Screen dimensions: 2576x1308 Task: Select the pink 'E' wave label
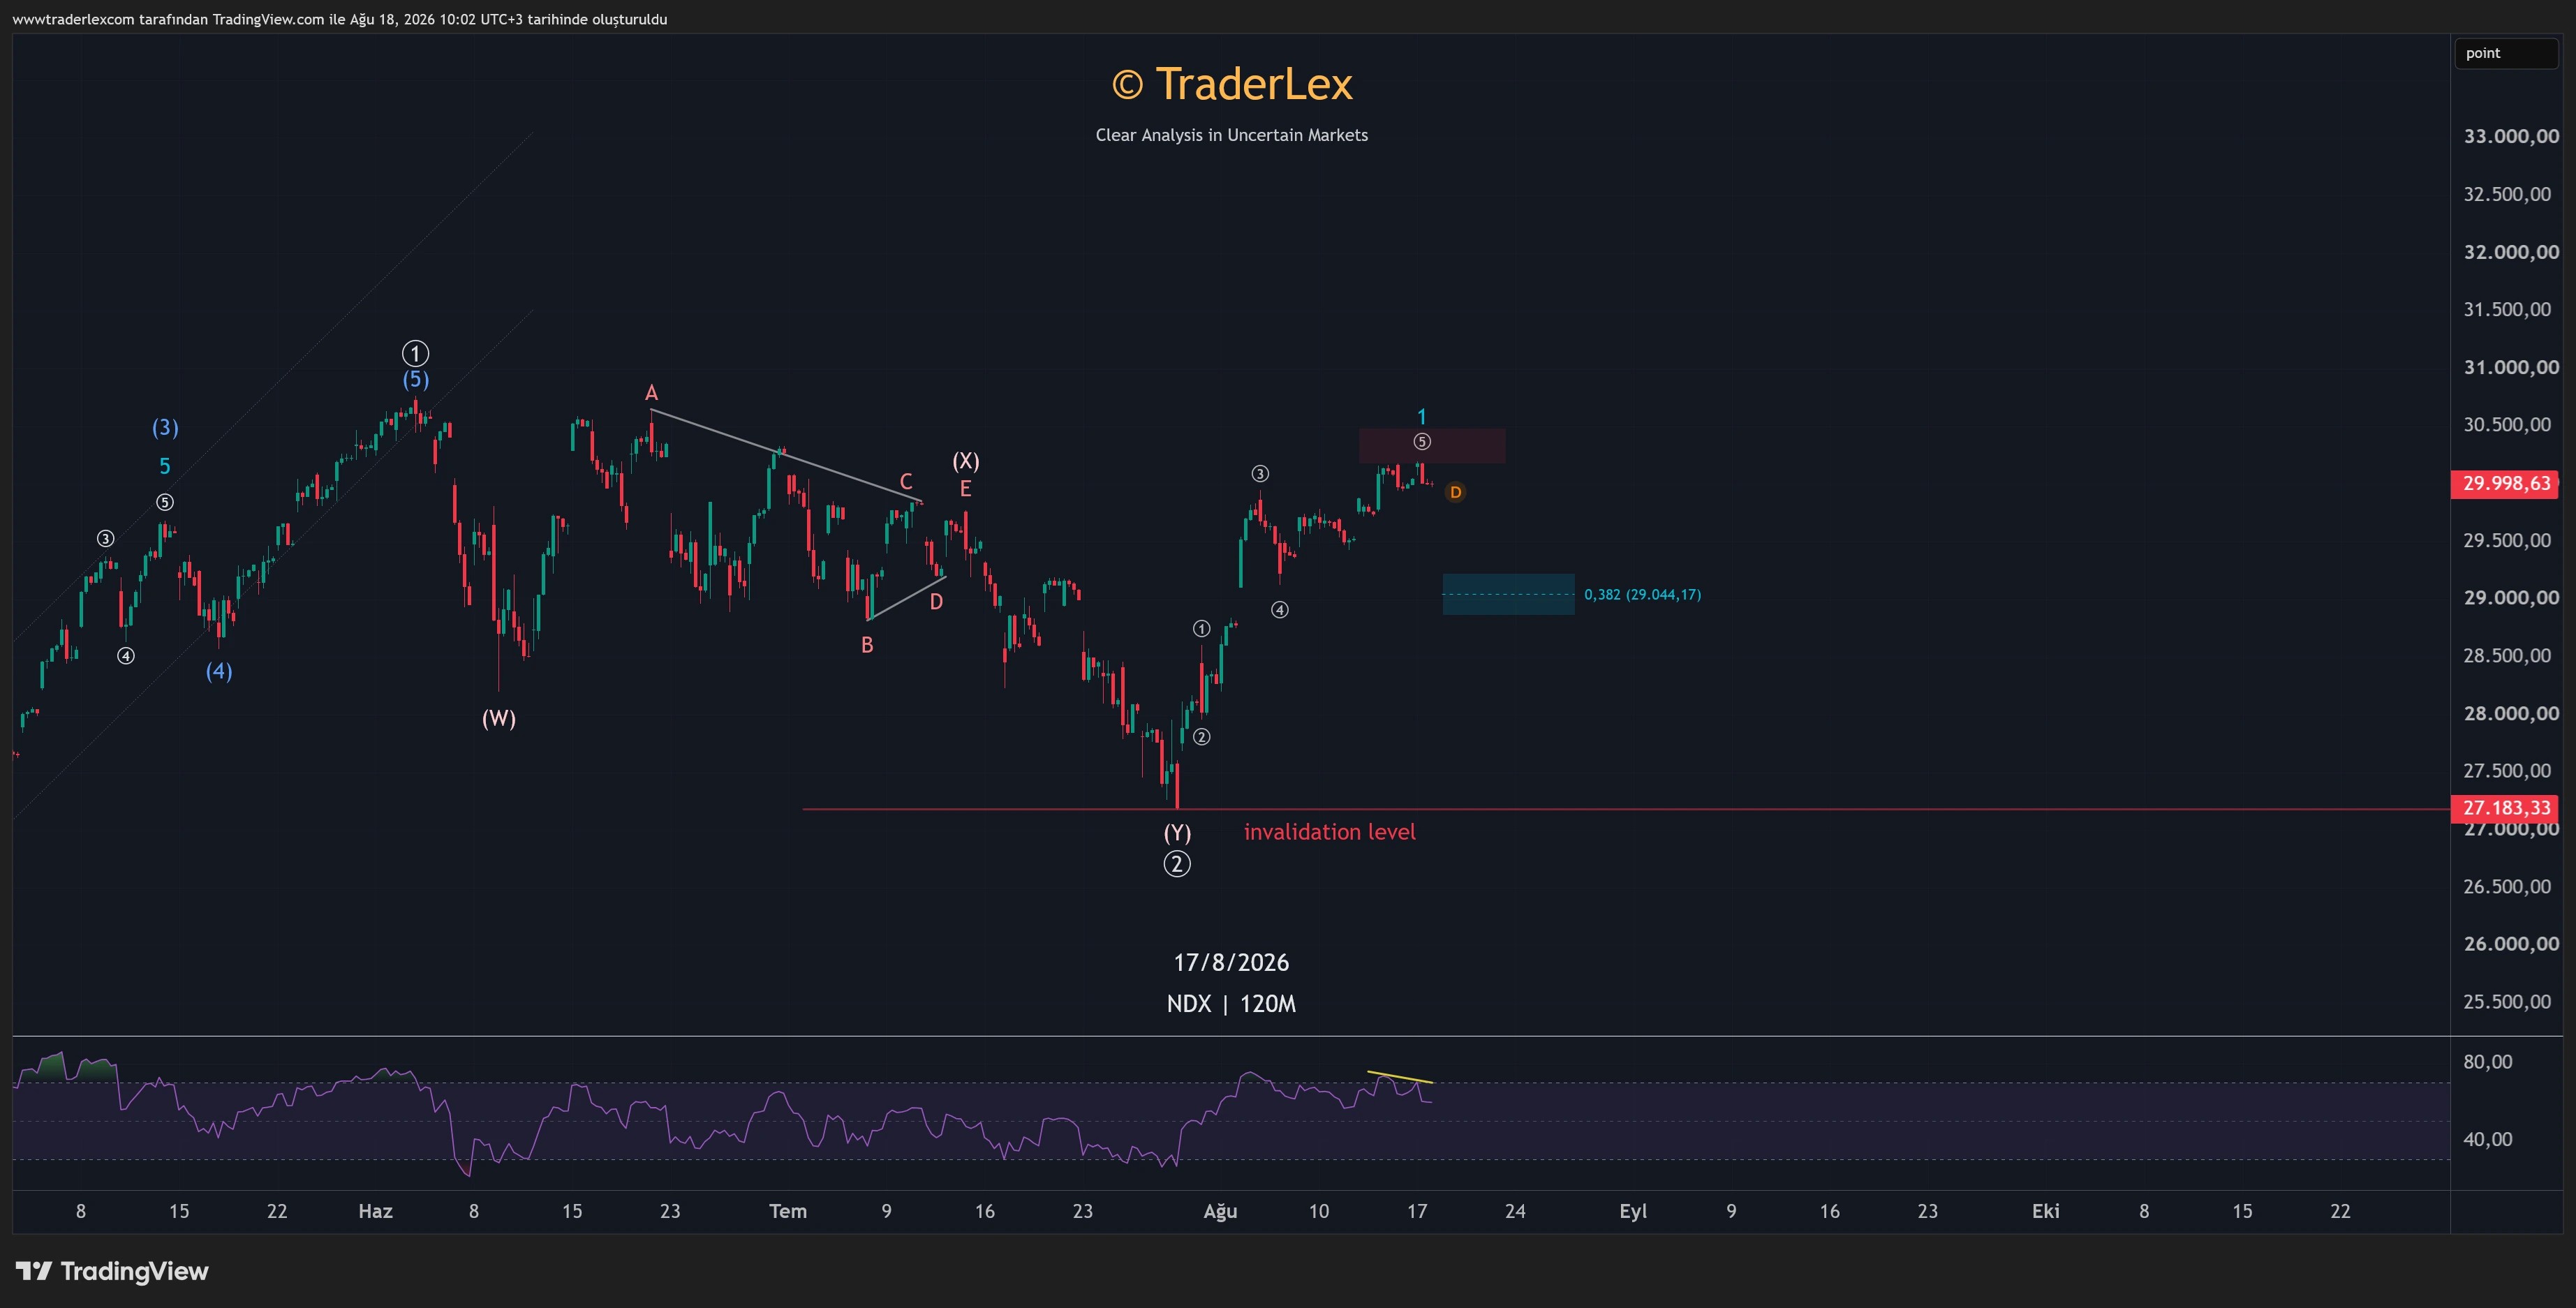pyautogui.click(x=965, y=489)
